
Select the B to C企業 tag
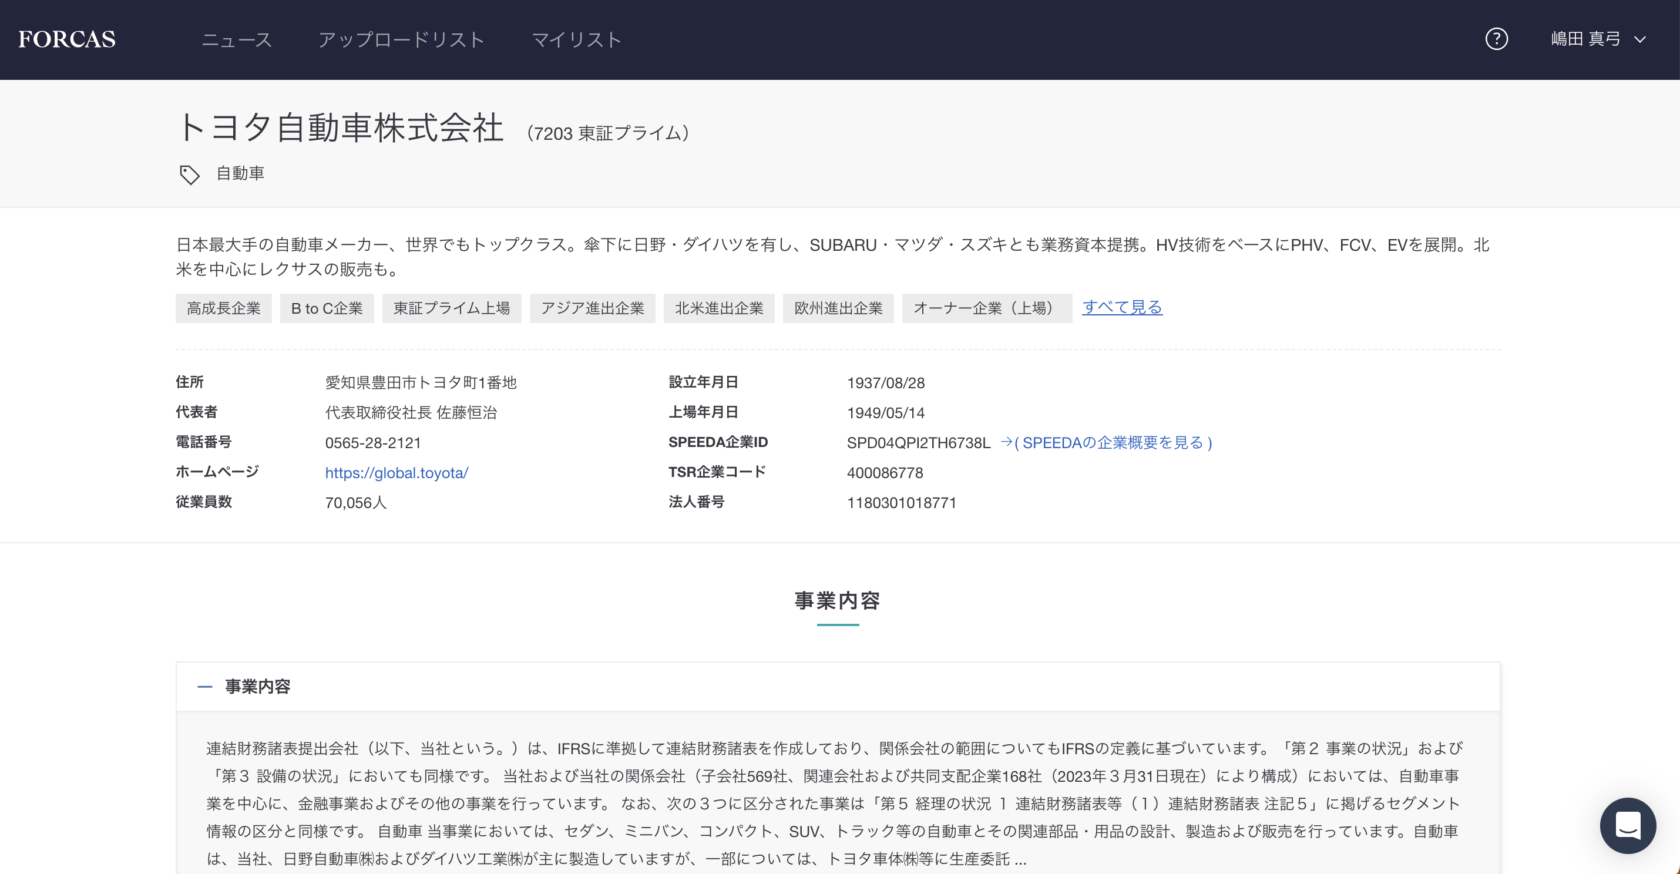coord(327,308)
